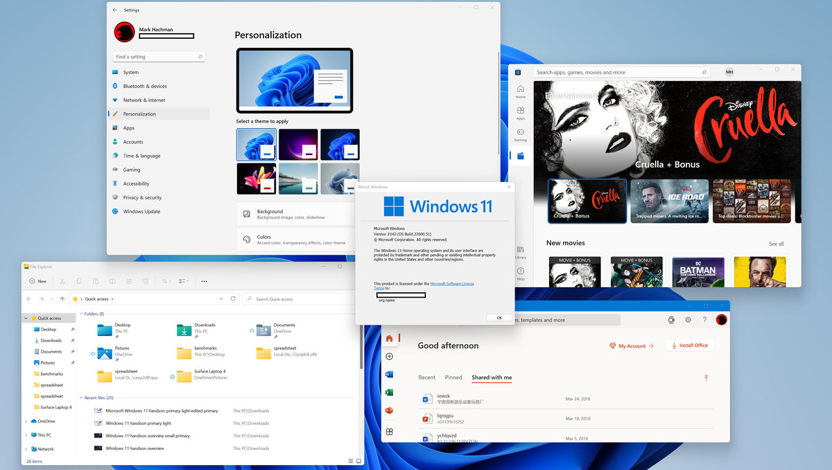The image size is (832, 470).
Task: Open the Office settings gear
Action: tap(688, 320)
